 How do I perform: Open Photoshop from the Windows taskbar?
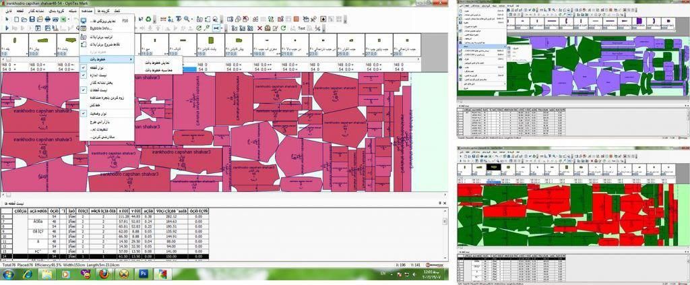pos(143,274)
